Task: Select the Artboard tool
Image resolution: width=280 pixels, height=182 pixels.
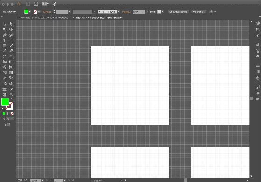Action: pos(5,89)
